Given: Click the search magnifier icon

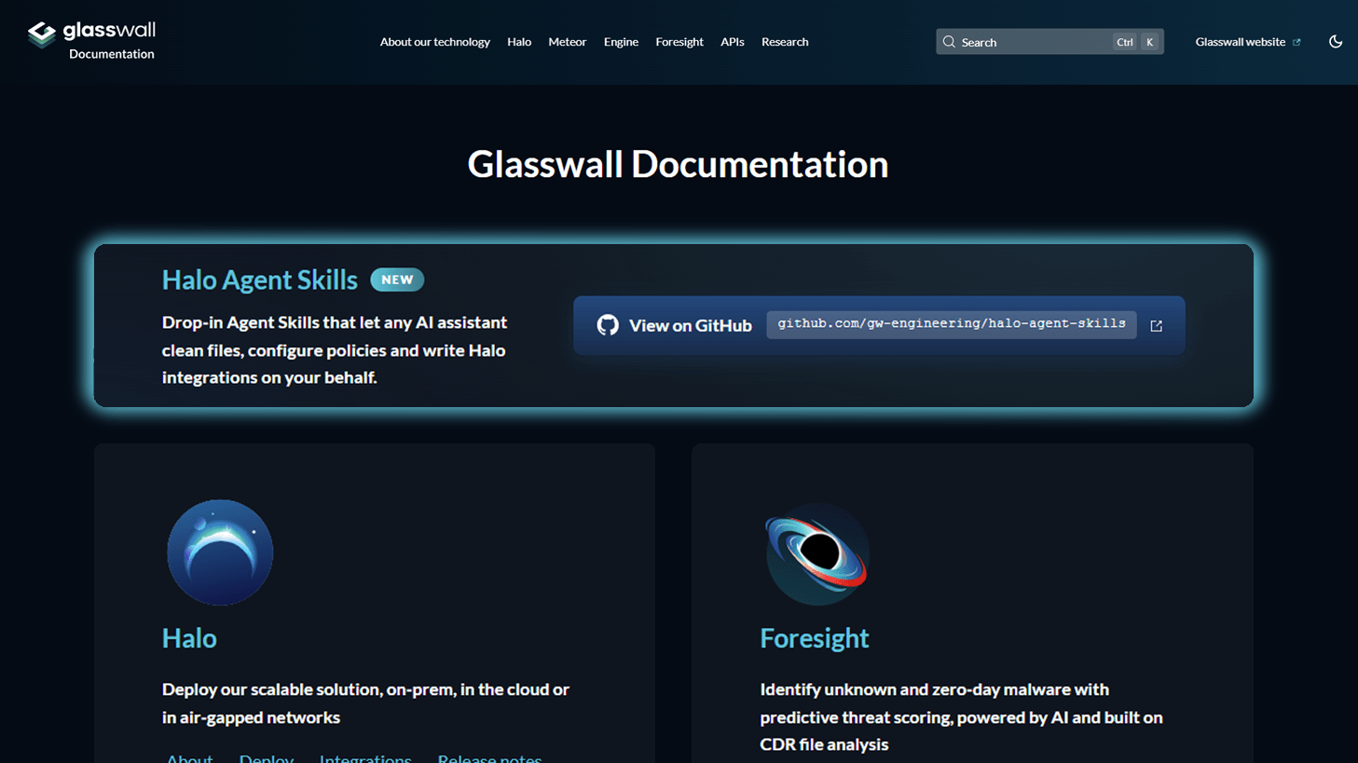Looking at the screenshot, I should pyautogui.click(x=949, y=42).
